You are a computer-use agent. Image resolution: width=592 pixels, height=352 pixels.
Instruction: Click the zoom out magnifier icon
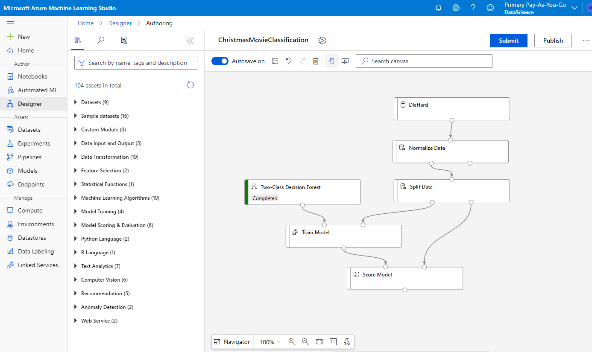[305, 342]
